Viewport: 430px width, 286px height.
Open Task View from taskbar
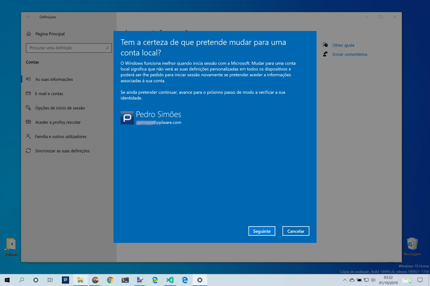[x=50, y=280]
